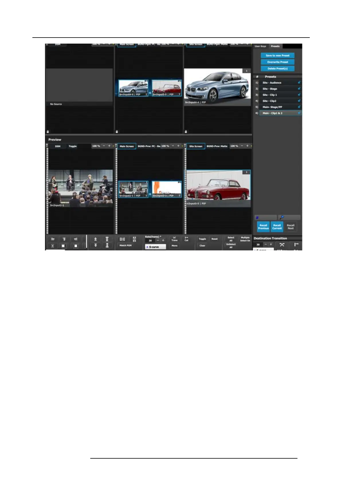Click Recall Previous
Screen dimensions: 341x483
263,227
